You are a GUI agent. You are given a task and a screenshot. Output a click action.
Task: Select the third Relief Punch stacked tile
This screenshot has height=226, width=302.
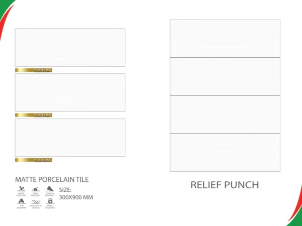225,115
